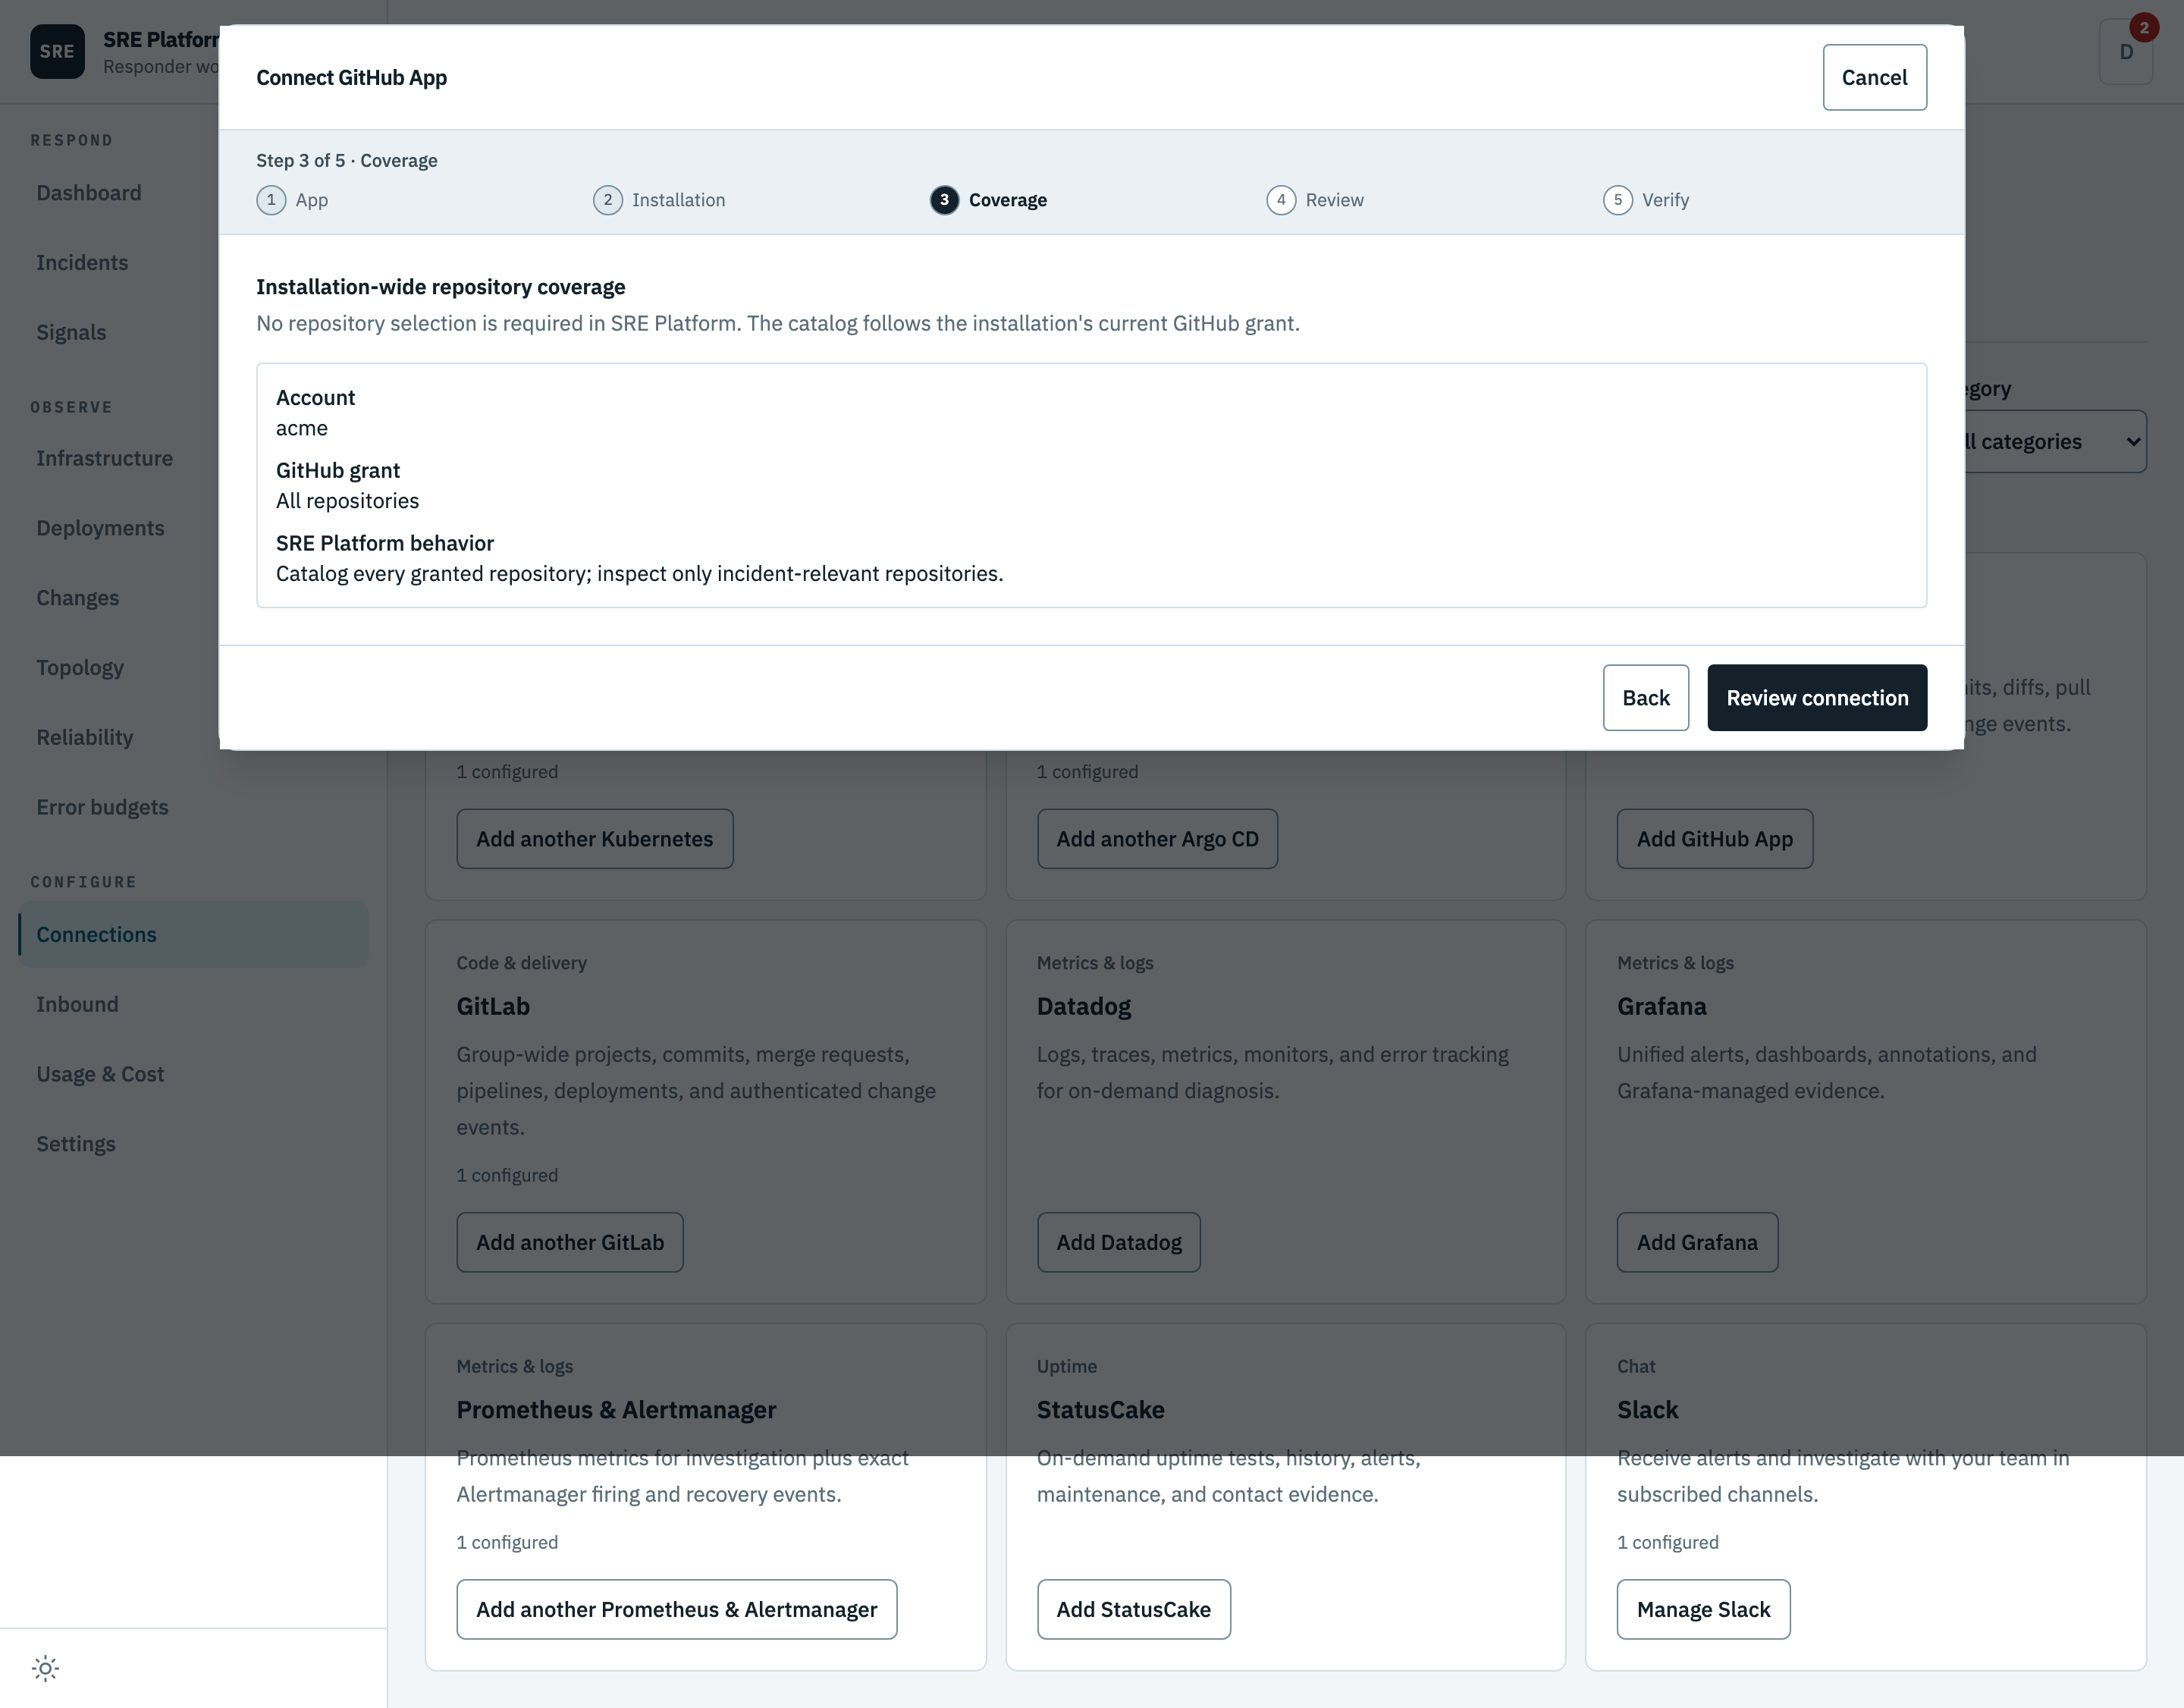Click the SRE logo icon
This screenshot has width=2184, height=1708.
(57, 52)
